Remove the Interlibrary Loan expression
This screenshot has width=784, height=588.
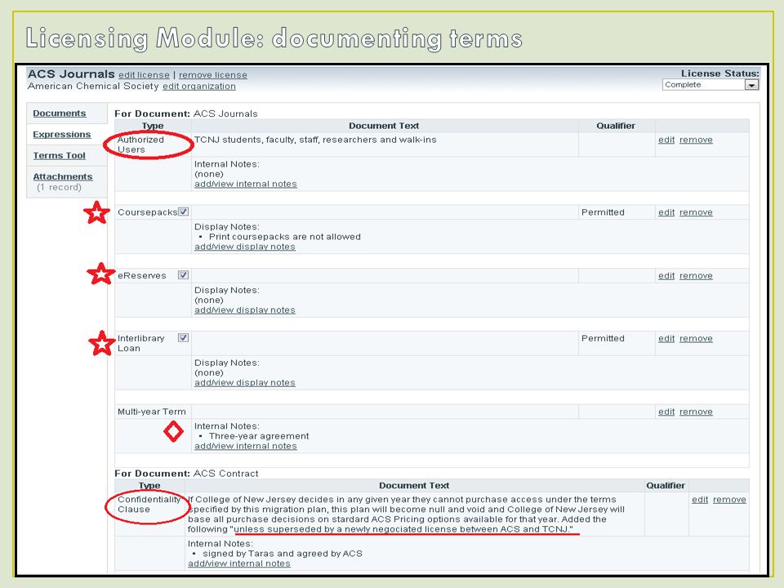pos(696,338)
